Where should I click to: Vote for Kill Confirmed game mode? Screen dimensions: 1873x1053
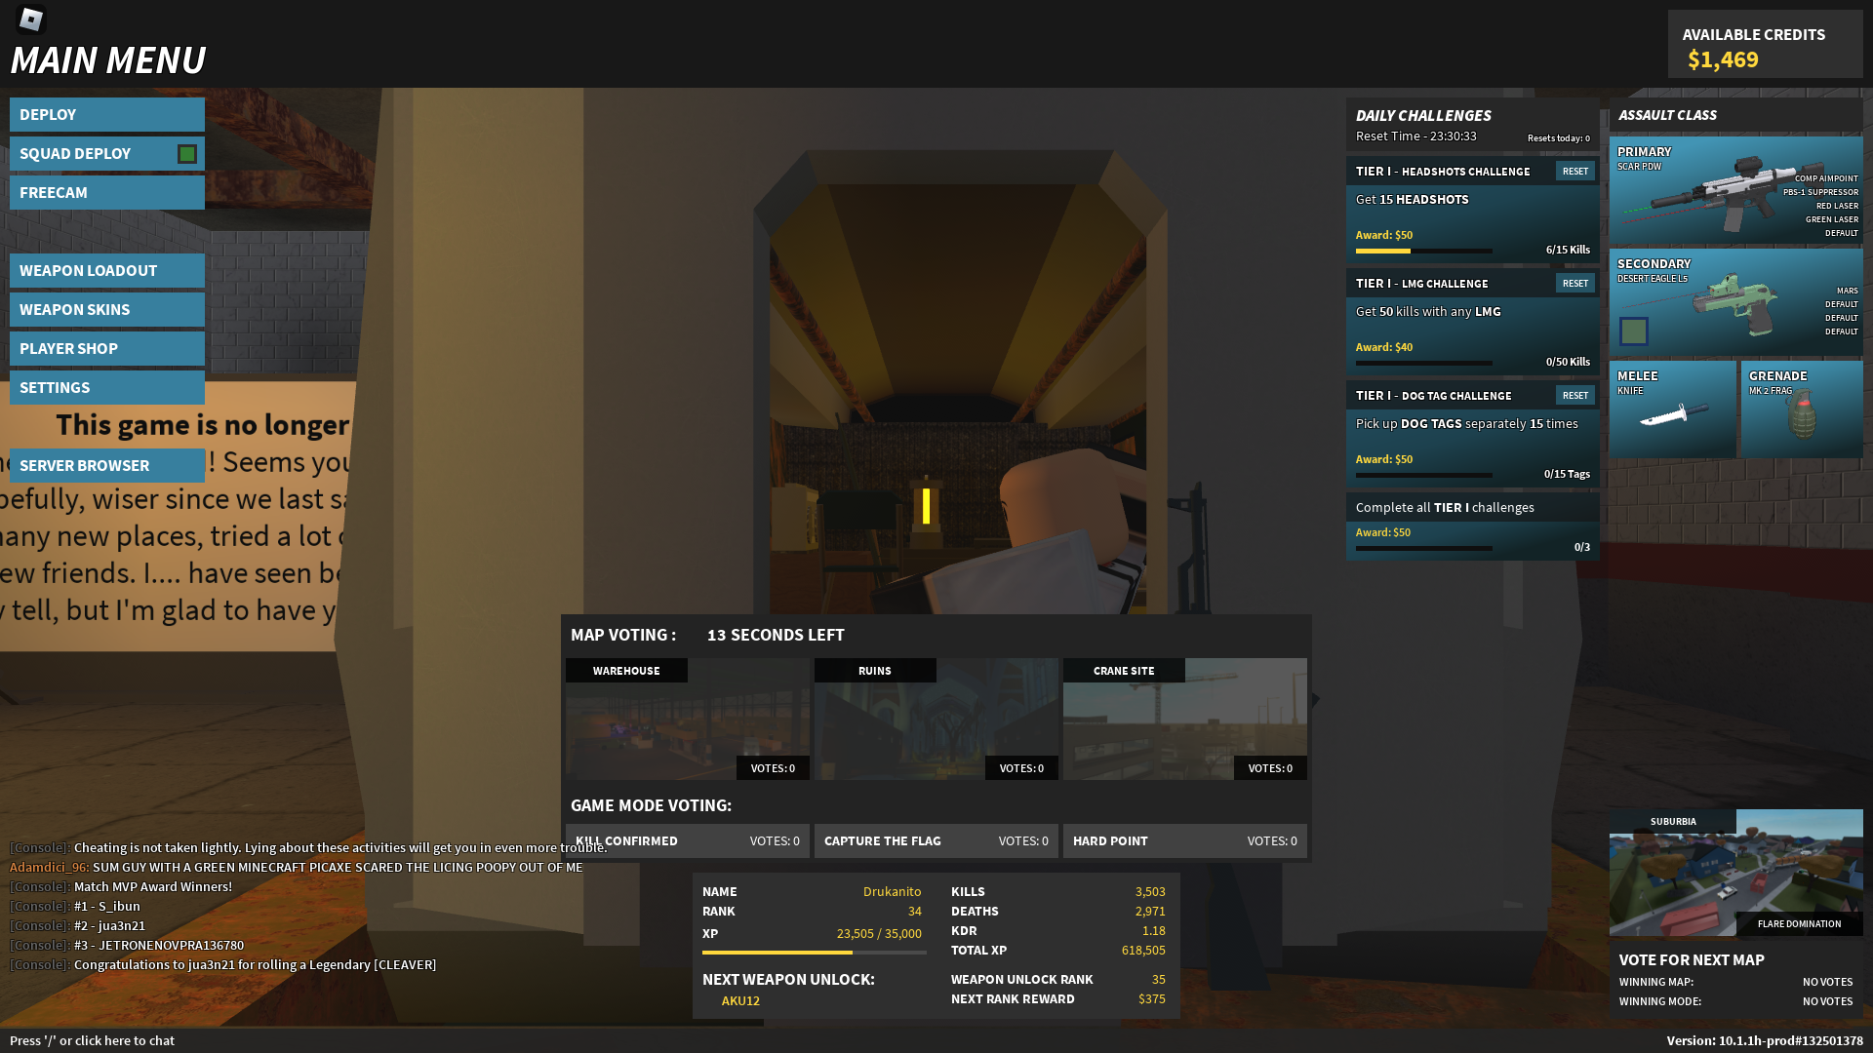click(687, 840)
